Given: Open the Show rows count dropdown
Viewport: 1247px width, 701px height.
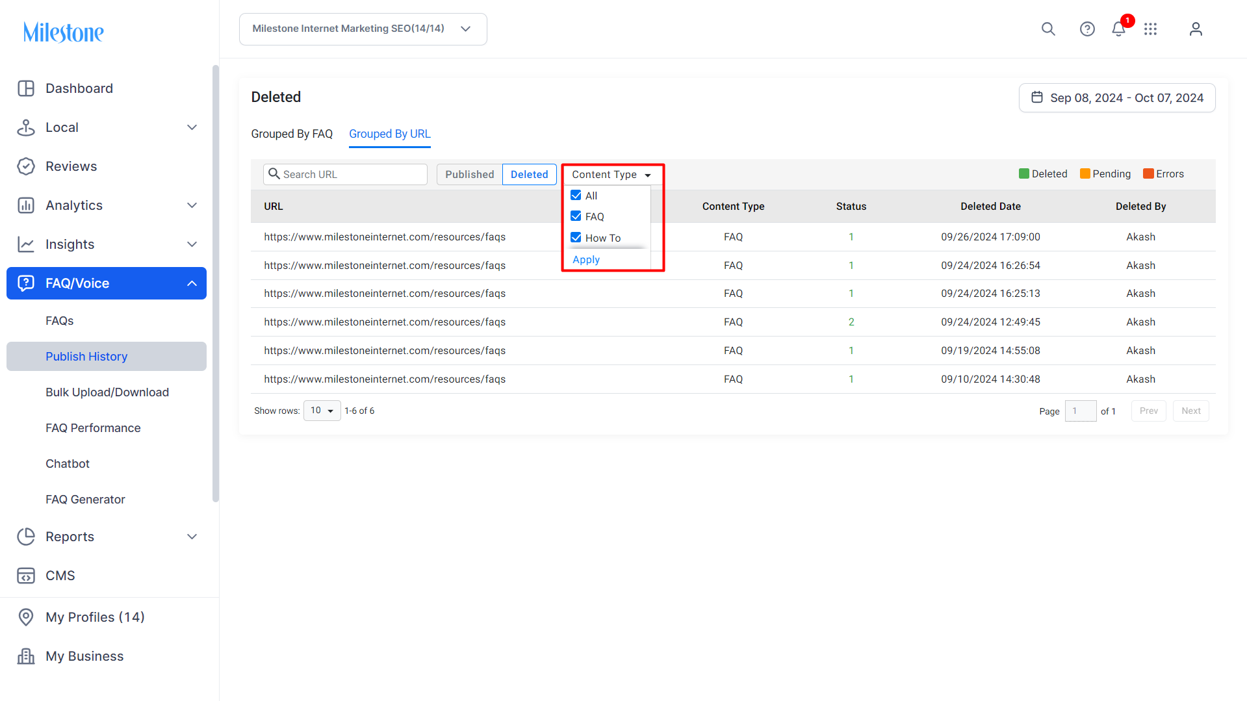Looking at the screenshot, I should click(x=322, y=411).
